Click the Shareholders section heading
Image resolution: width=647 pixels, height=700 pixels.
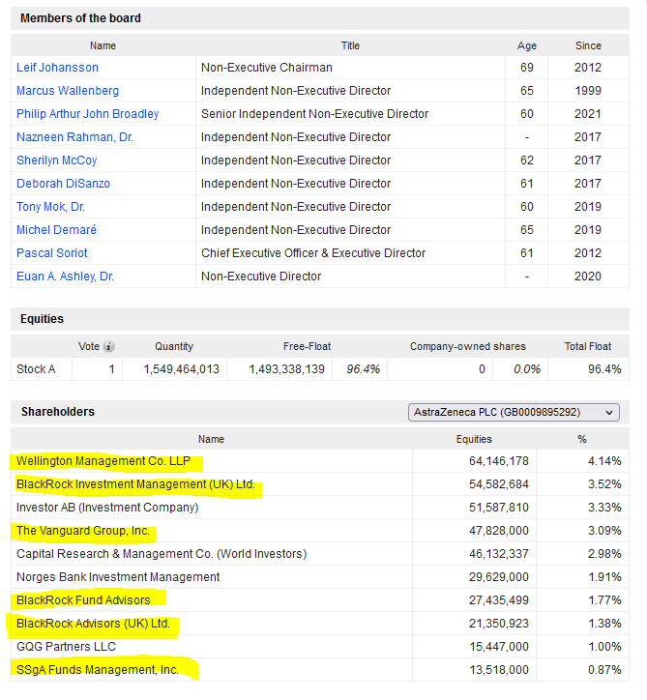58,412
